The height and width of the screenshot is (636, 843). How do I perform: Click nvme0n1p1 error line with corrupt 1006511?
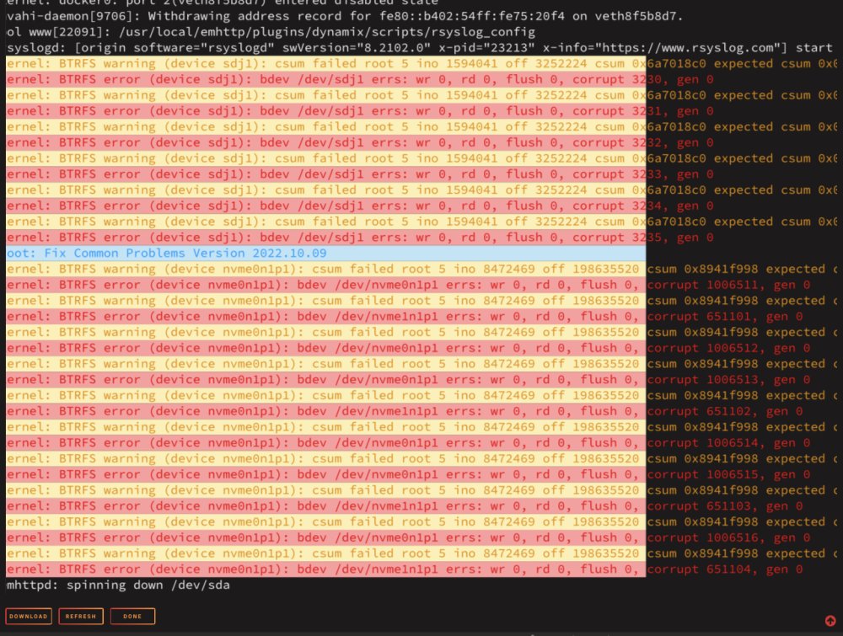[x=408, y=285]
